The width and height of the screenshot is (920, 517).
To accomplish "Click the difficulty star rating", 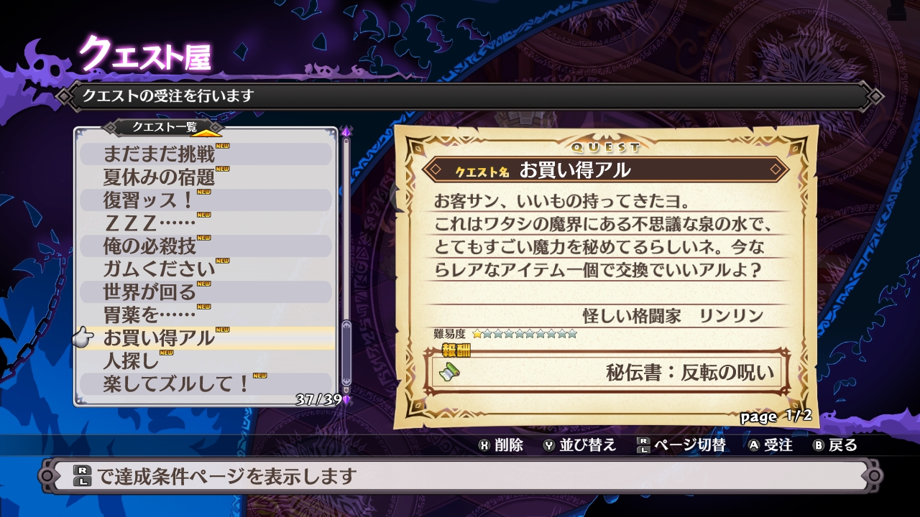I will (x=525, y=334).
